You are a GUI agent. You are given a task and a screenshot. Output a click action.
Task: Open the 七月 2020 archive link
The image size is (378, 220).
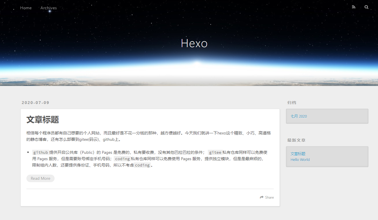click(299, 116)
